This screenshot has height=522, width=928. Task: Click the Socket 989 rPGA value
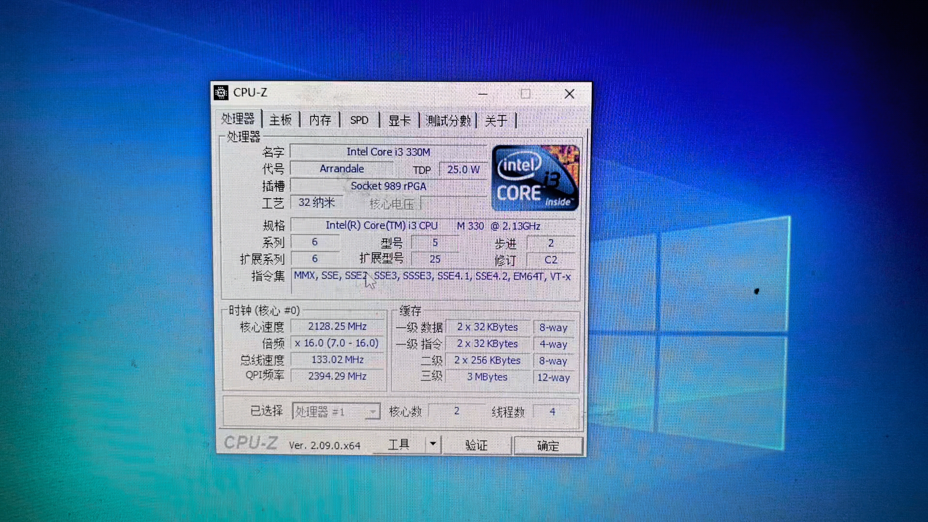pos(388,186)
